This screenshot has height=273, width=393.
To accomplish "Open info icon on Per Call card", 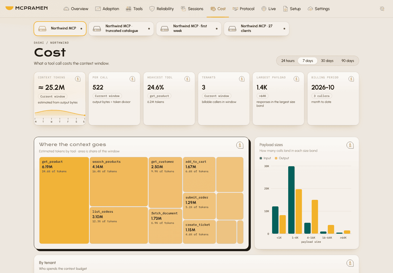I will pyautogui.click(x=132, y=79).
